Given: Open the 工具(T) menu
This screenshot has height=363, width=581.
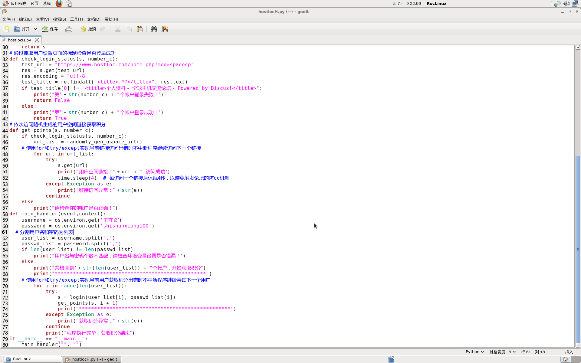Looking at the screenshot, I should 77,19.
